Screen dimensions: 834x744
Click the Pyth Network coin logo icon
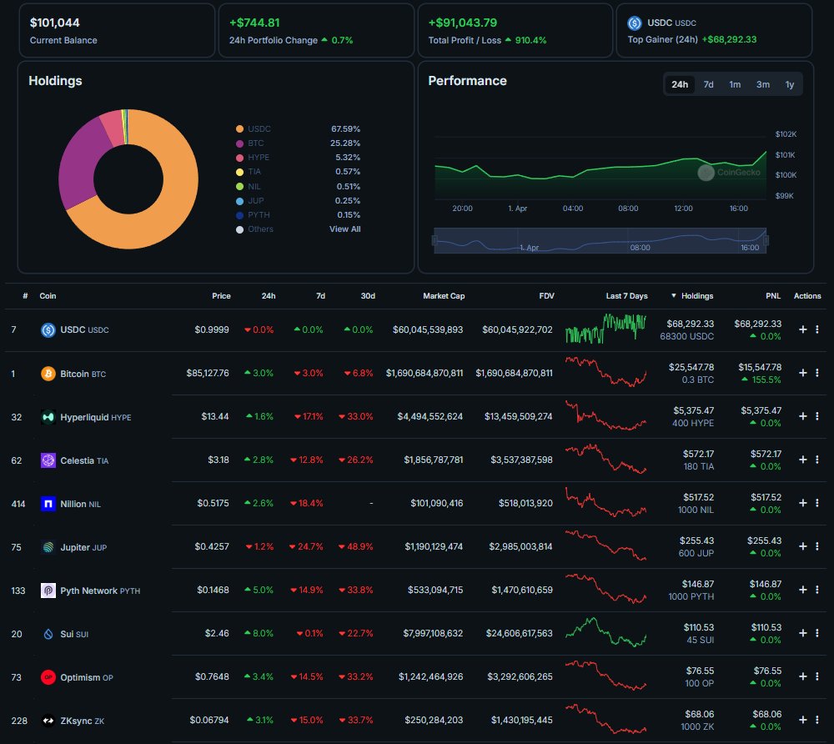click(48, 591)
